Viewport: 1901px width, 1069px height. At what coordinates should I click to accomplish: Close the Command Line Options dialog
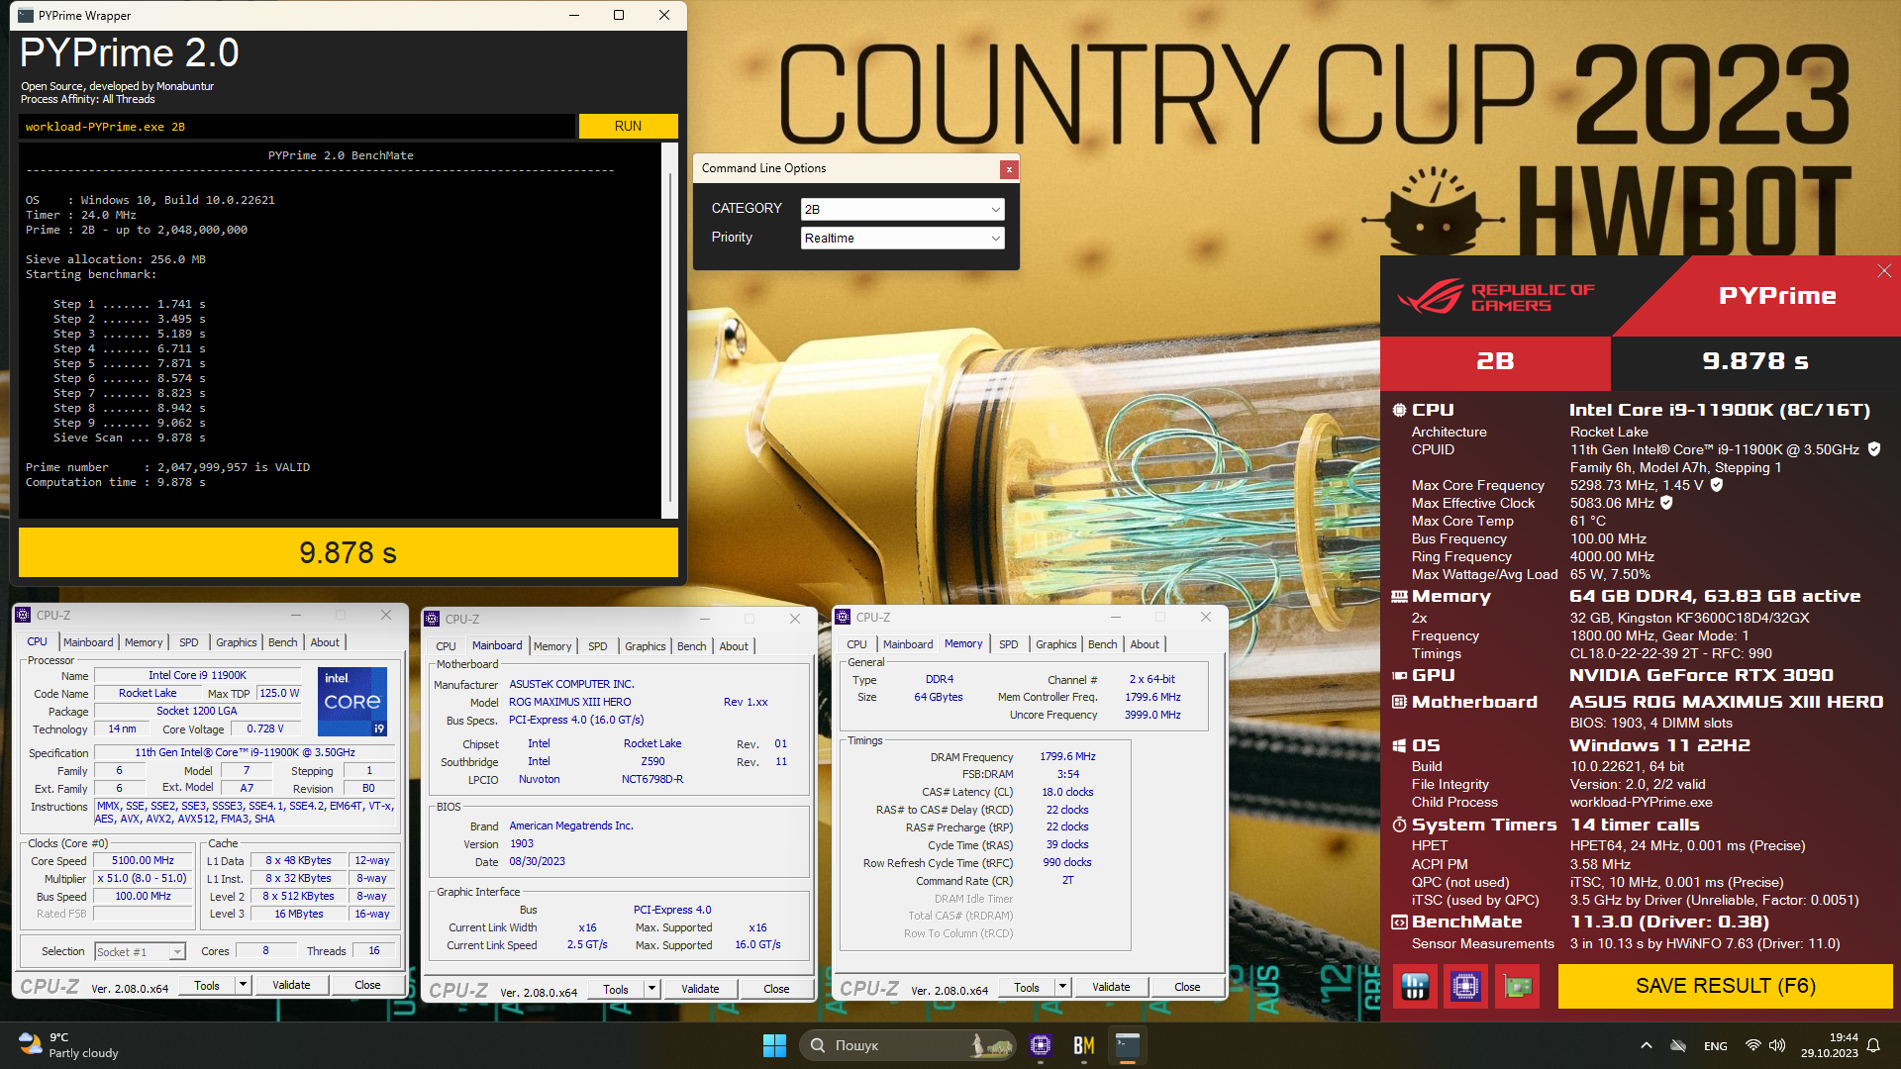tap(1008, 169)
